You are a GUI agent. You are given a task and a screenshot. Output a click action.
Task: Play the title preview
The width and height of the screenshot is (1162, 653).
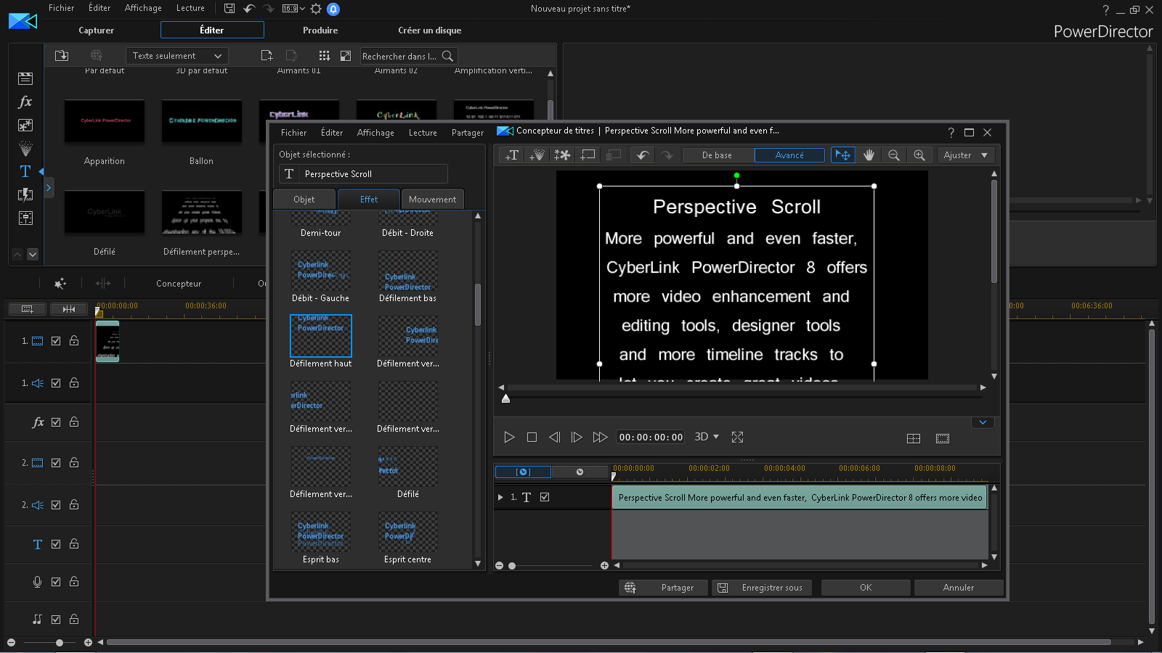tap(509, 437)
